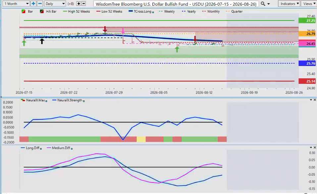Click the red 25.14 price label

(x=307, y=81)
